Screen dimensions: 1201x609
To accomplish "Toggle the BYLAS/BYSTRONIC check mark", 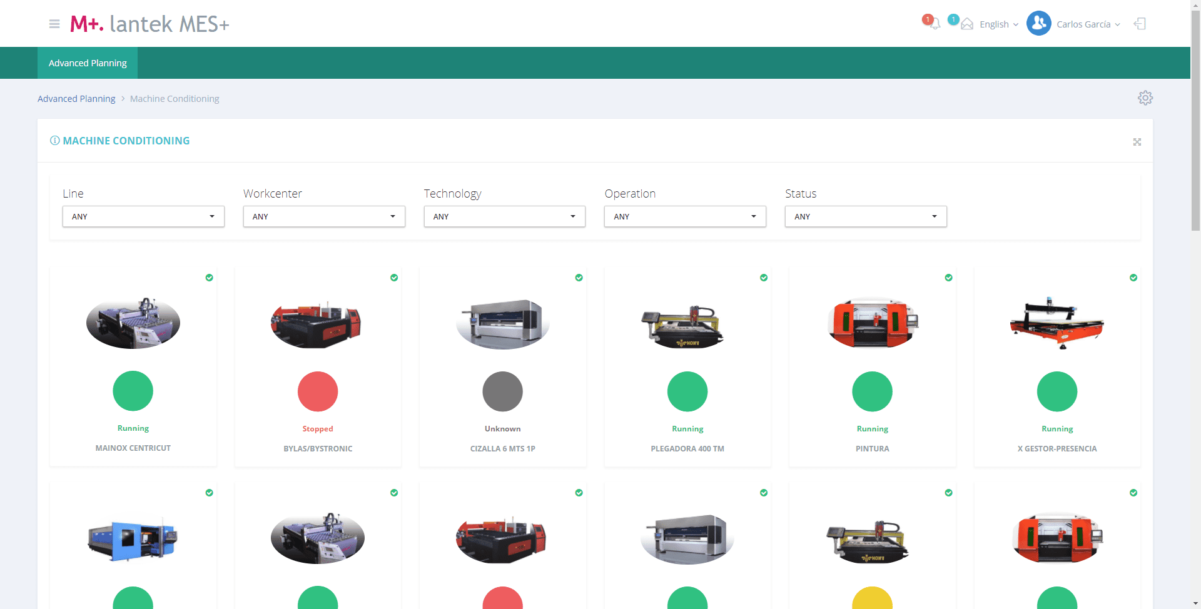I will click(x=394, y=278).
